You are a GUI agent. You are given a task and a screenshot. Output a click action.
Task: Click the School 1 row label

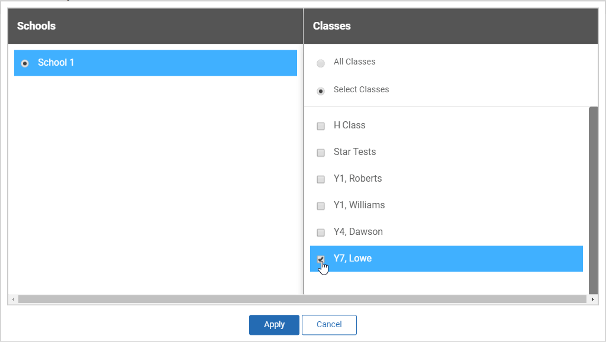[56, 63]
